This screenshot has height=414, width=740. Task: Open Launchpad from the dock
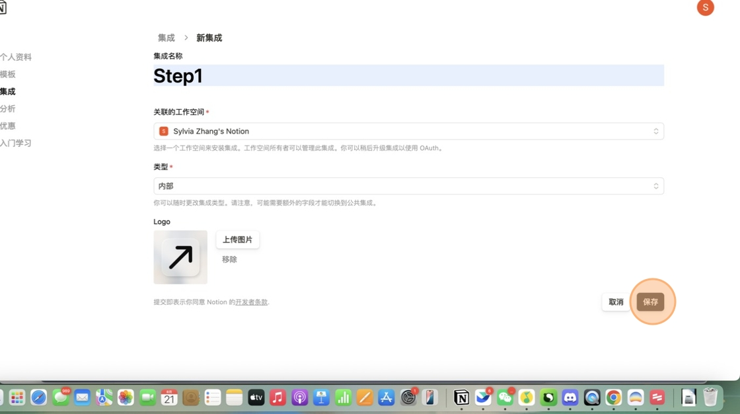[17, 397]
